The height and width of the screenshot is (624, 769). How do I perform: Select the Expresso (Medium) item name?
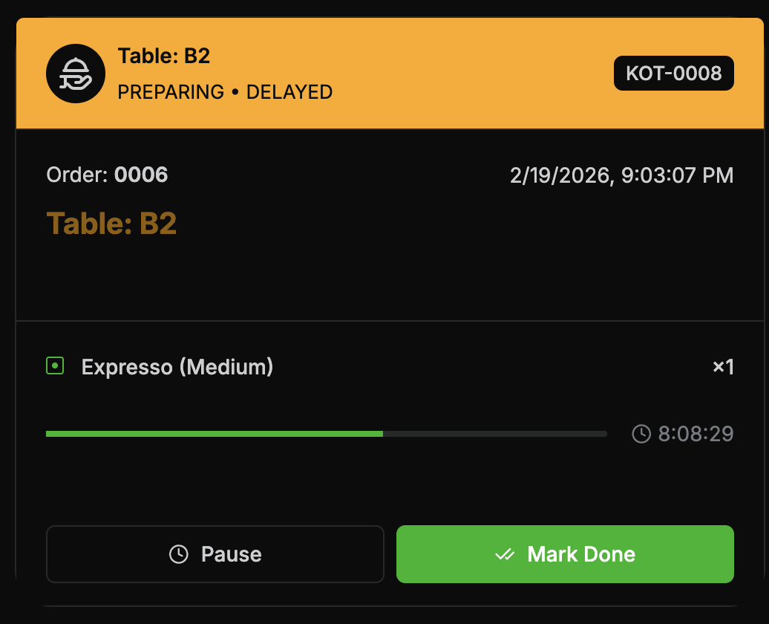(177, 367)
